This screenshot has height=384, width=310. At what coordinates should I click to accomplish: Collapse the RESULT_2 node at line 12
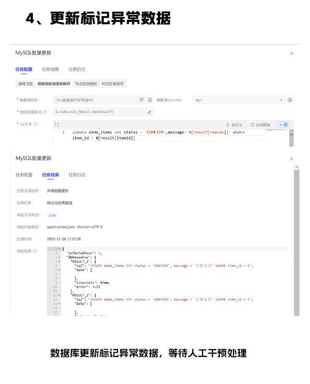click(x=59, y=296)
